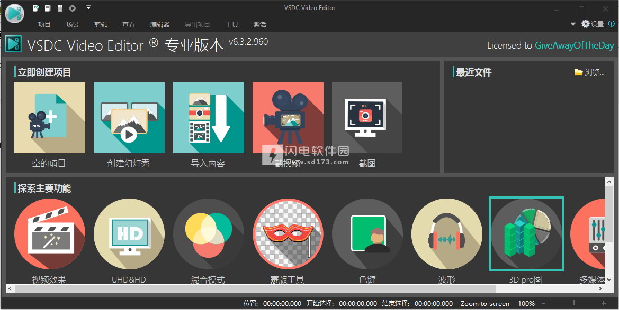Open the 剪辑 menu
The width and height of the screenshot is (619, 310).
101,24
